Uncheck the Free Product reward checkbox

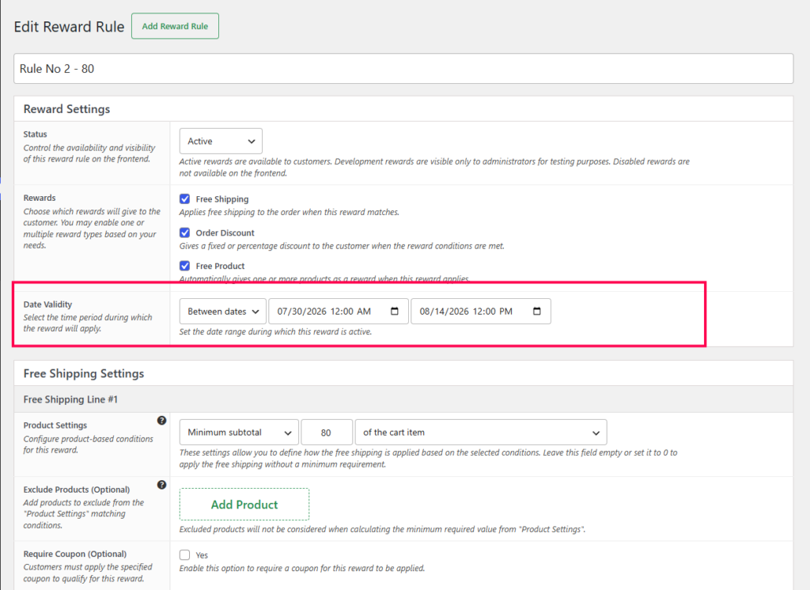tap(184, 266)
